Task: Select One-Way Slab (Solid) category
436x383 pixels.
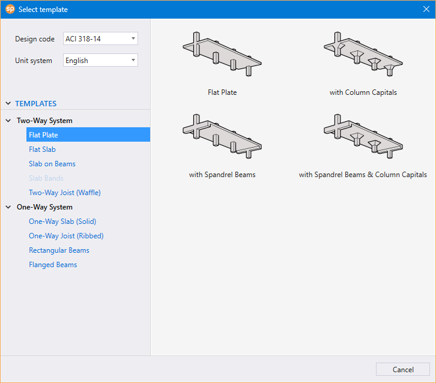Action: [x=62, y=222]
